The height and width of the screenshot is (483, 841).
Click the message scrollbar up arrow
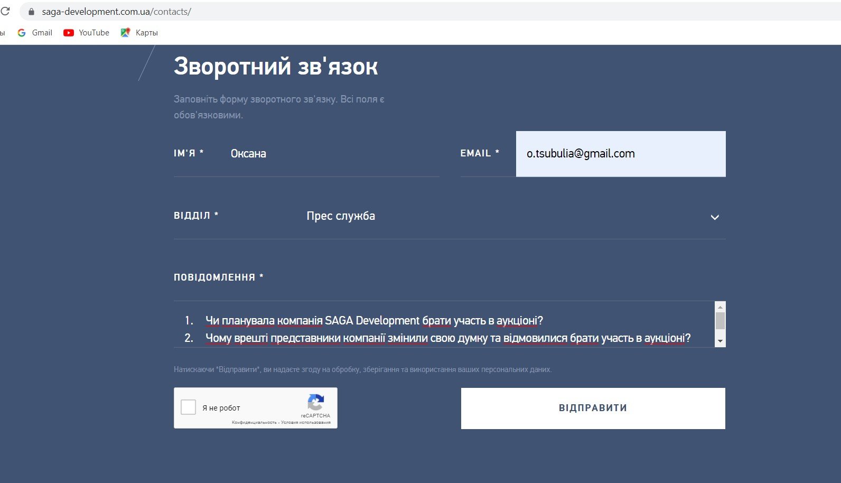[x=720, y=307]
